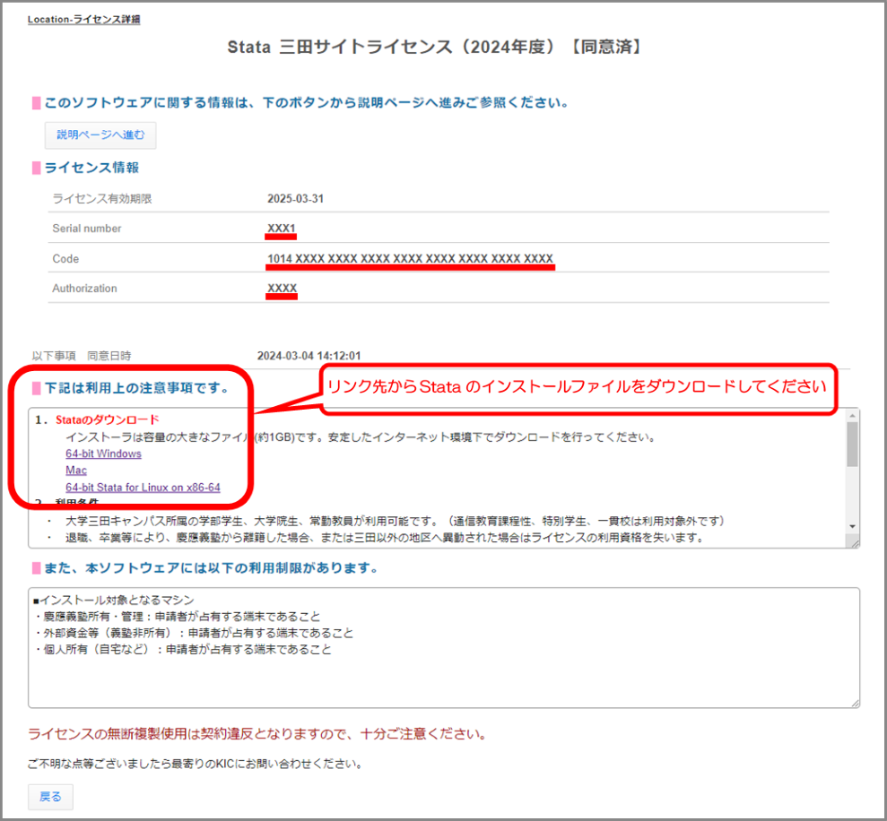Click the note about インストーラ file size 約1GB

(361, 437)
